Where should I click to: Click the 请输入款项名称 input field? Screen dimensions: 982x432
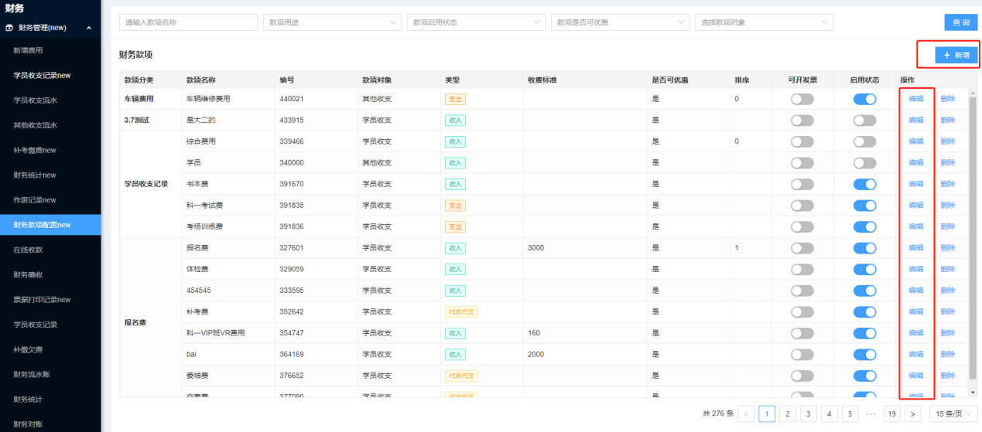pos(188,22)
